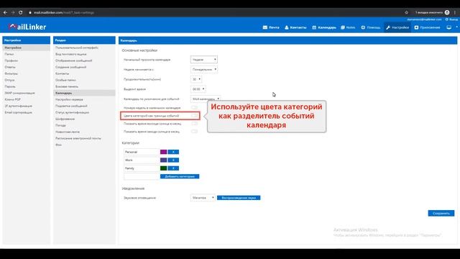This screenshot has height=259, width=460.
Task: Click the Сохранить save button
Action: tap(441, 213)
